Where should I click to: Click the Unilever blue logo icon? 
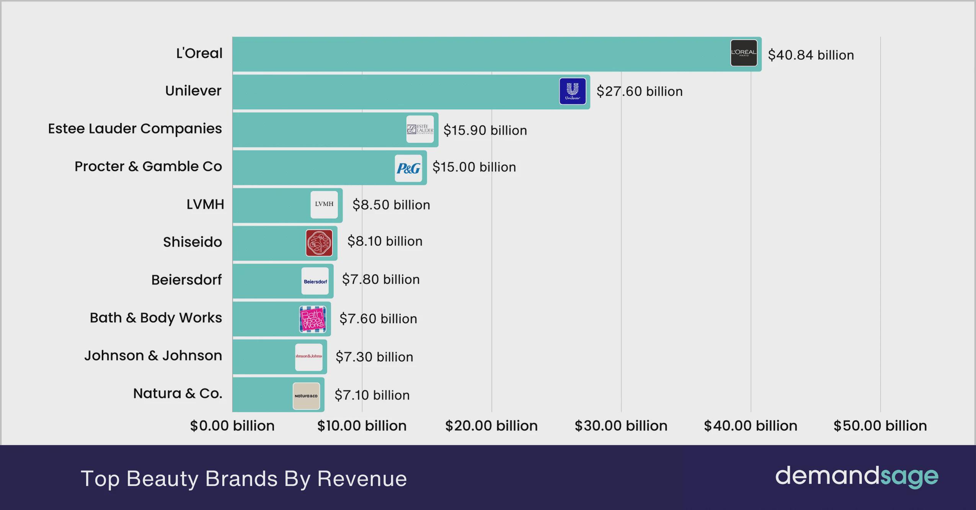(573, 91)
